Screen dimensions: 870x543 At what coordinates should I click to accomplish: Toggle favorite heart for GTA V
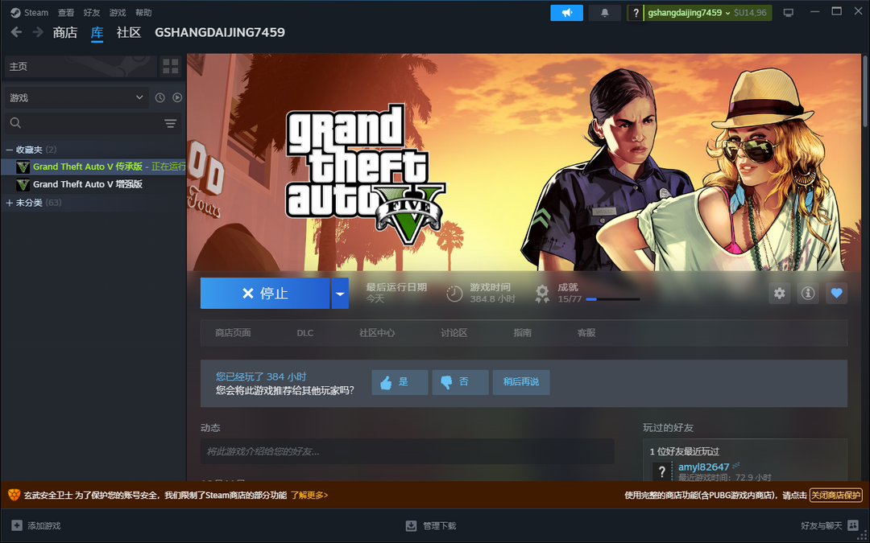tap(836, 294)
